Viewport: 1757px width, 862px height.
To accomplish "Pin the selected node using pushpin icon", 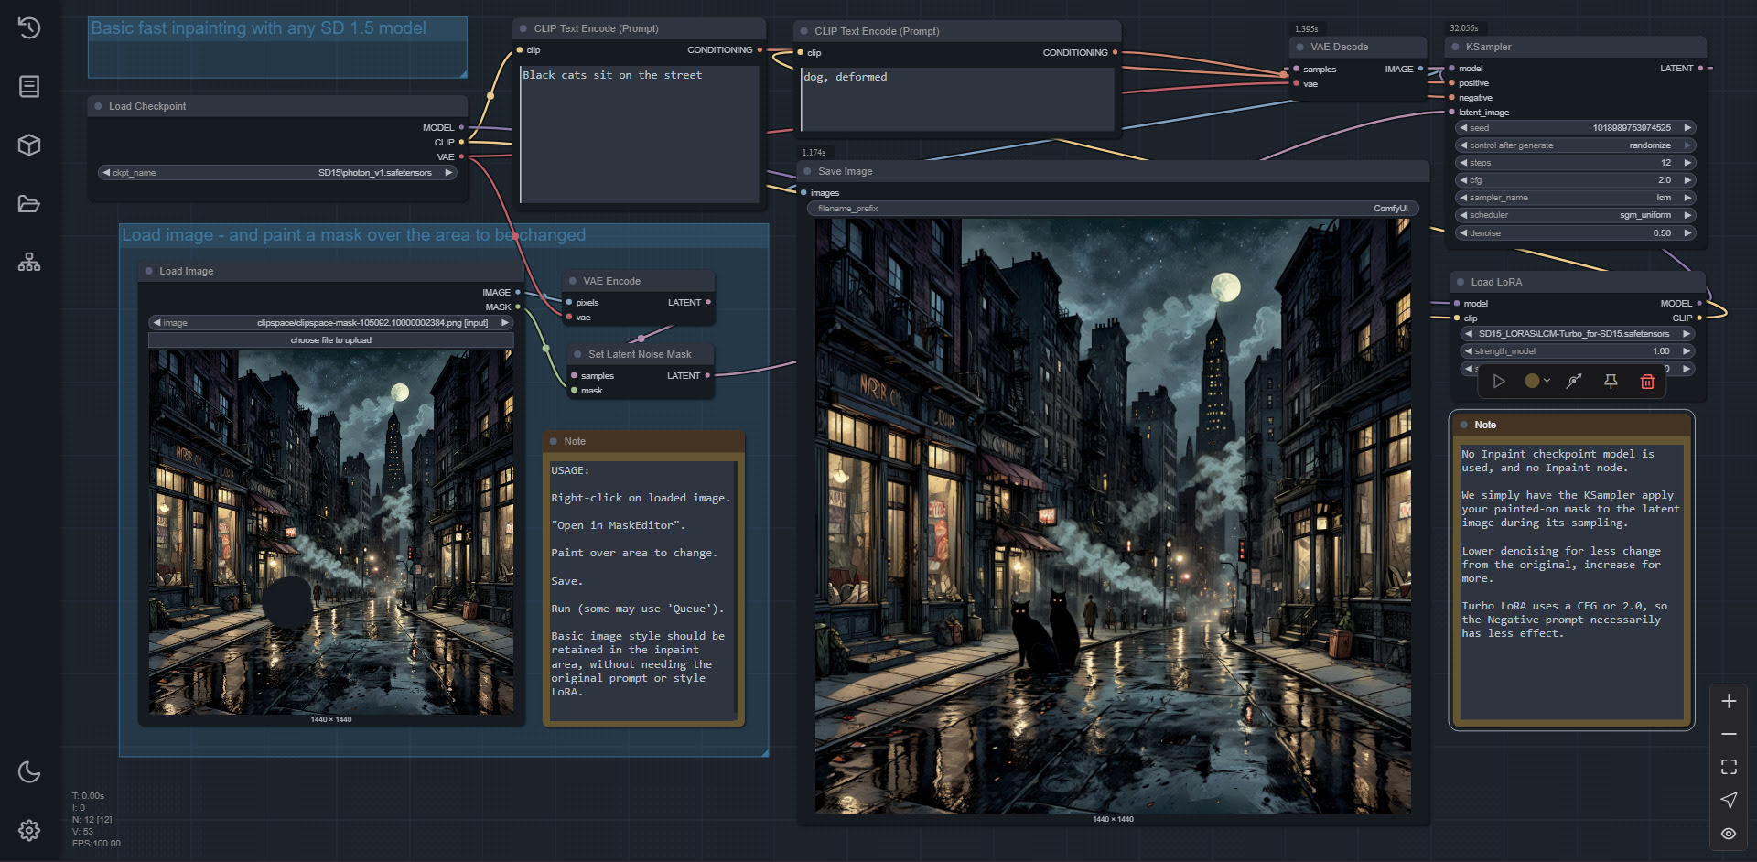I will click(1611, 382).
